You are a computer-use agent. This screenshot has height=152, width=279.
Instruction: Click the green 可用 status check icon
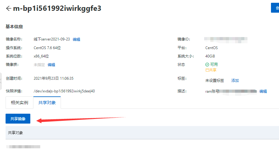pyautogui.click(x=207, y=65)
